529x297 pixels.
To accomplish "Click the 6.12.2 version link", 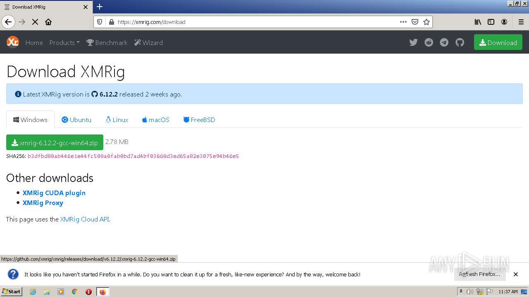I will [105, 94].
